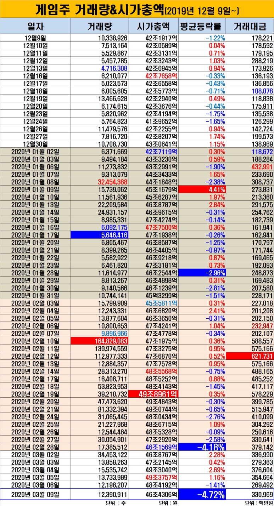Select the highlighted 4.41% cell
This screenshot has width=274, height=506.
pos(202,189)
